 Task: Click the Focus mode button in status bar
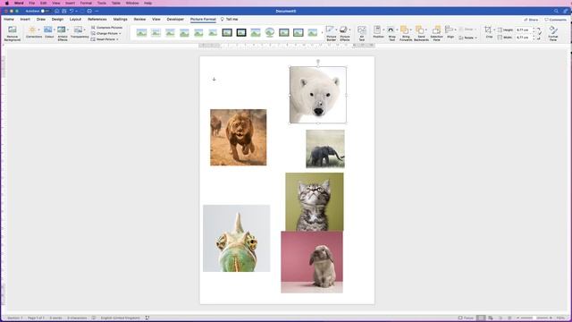(466, 318)
